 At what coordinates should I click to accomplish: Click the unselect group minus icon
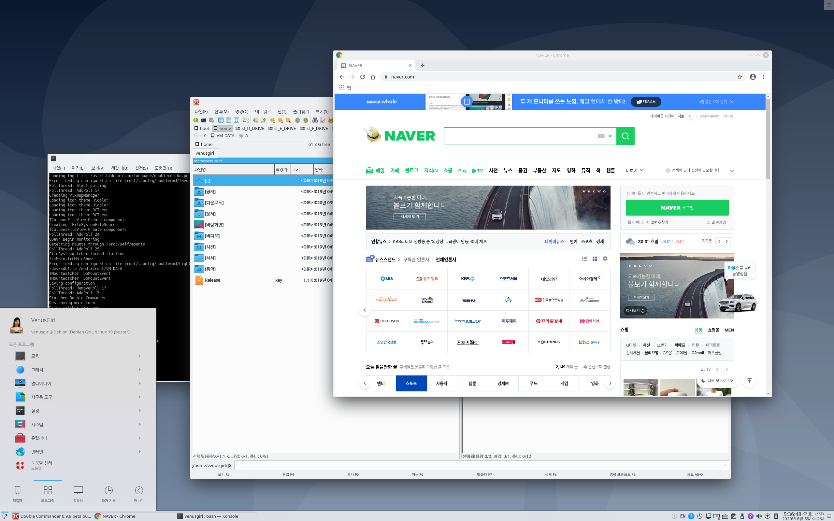(280, 120)
